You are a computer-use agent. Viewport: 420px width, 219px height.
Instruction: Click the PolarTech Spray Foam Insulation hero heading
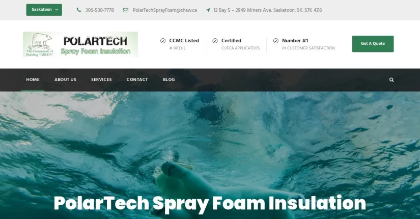point(210,203)
